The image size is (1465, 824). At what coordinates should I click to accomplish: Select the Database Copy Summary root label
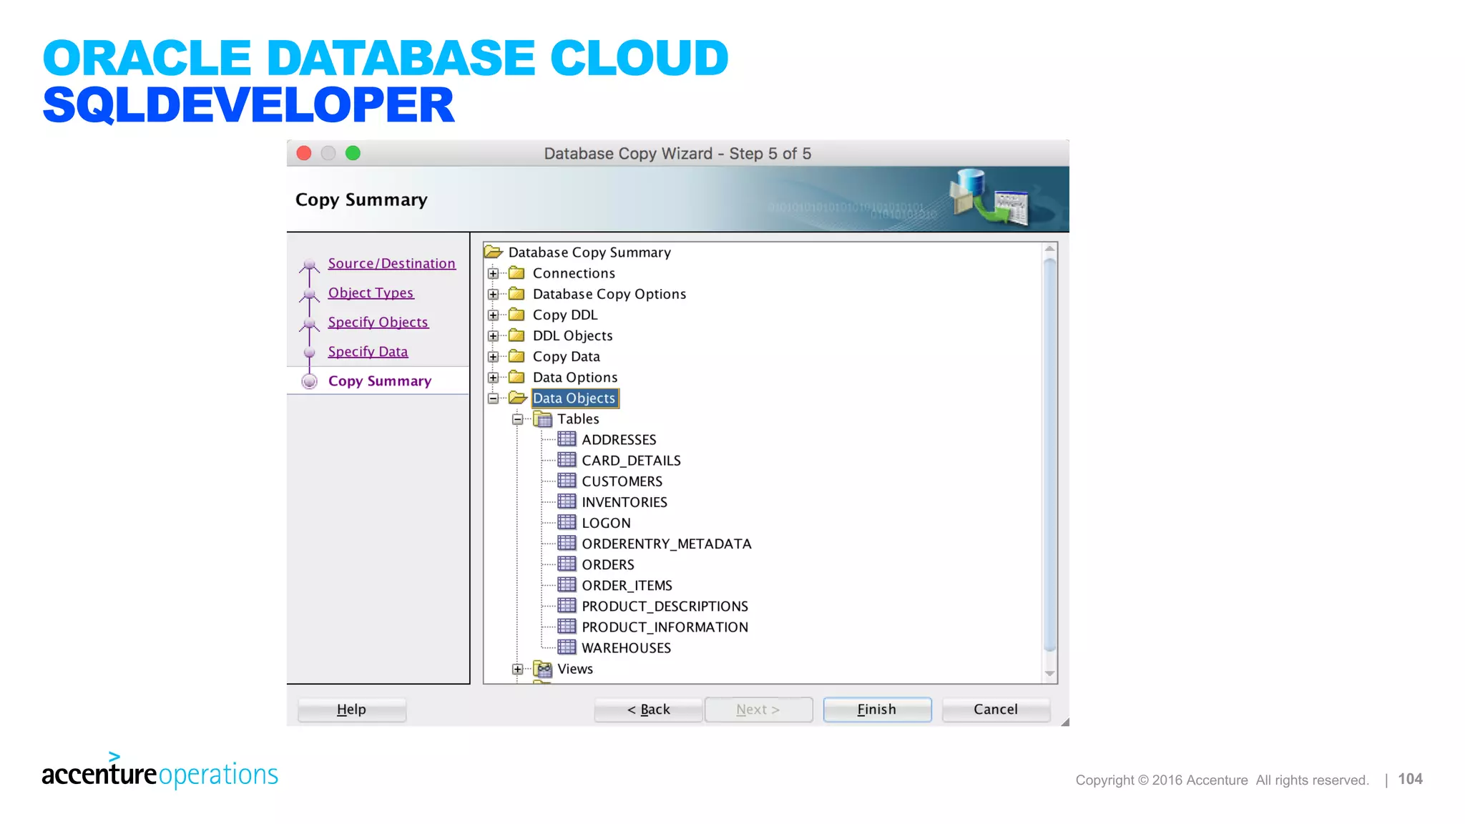[x=589, y=252]
